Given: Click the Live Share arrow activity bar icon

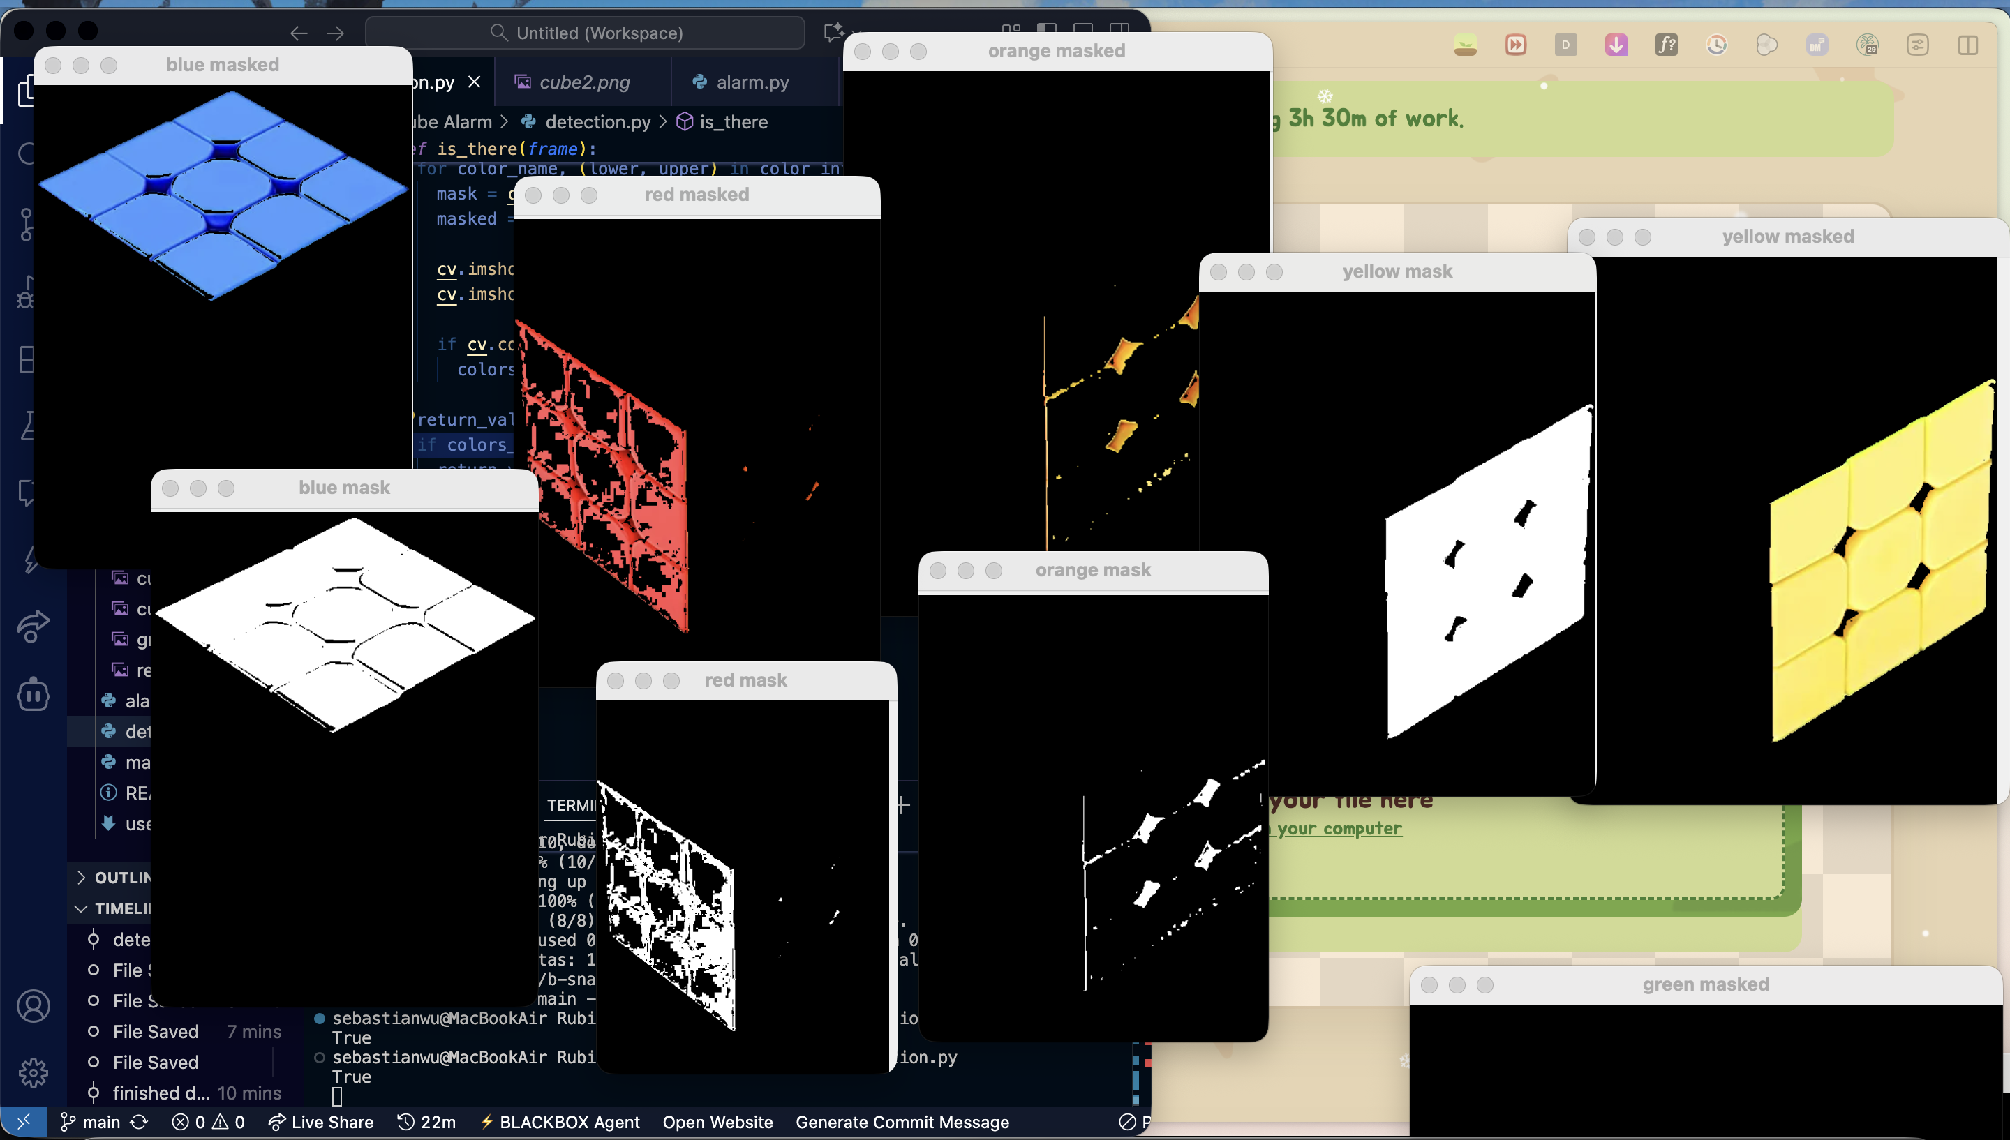Looking at the screenshot, I should (33, 626).
